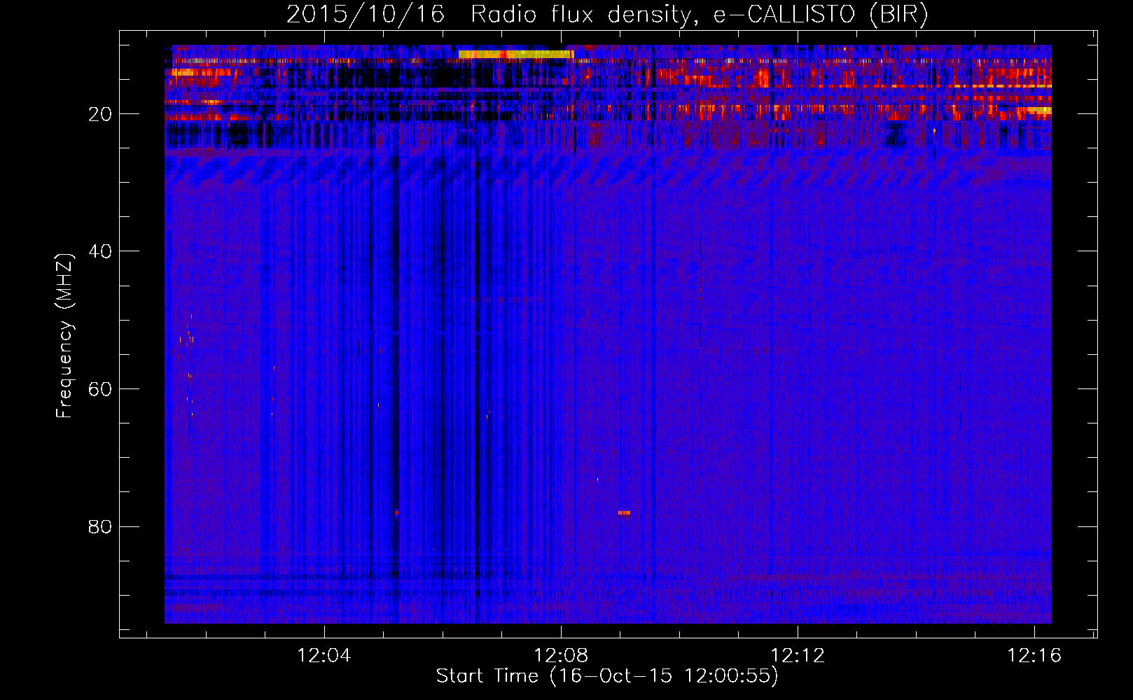Click the plot title '2015/10/16 Radio flux density, e-CALLISTO (BIR)'
The height and width of the screenshot is (700, 1133).
[x=606, y=14]
